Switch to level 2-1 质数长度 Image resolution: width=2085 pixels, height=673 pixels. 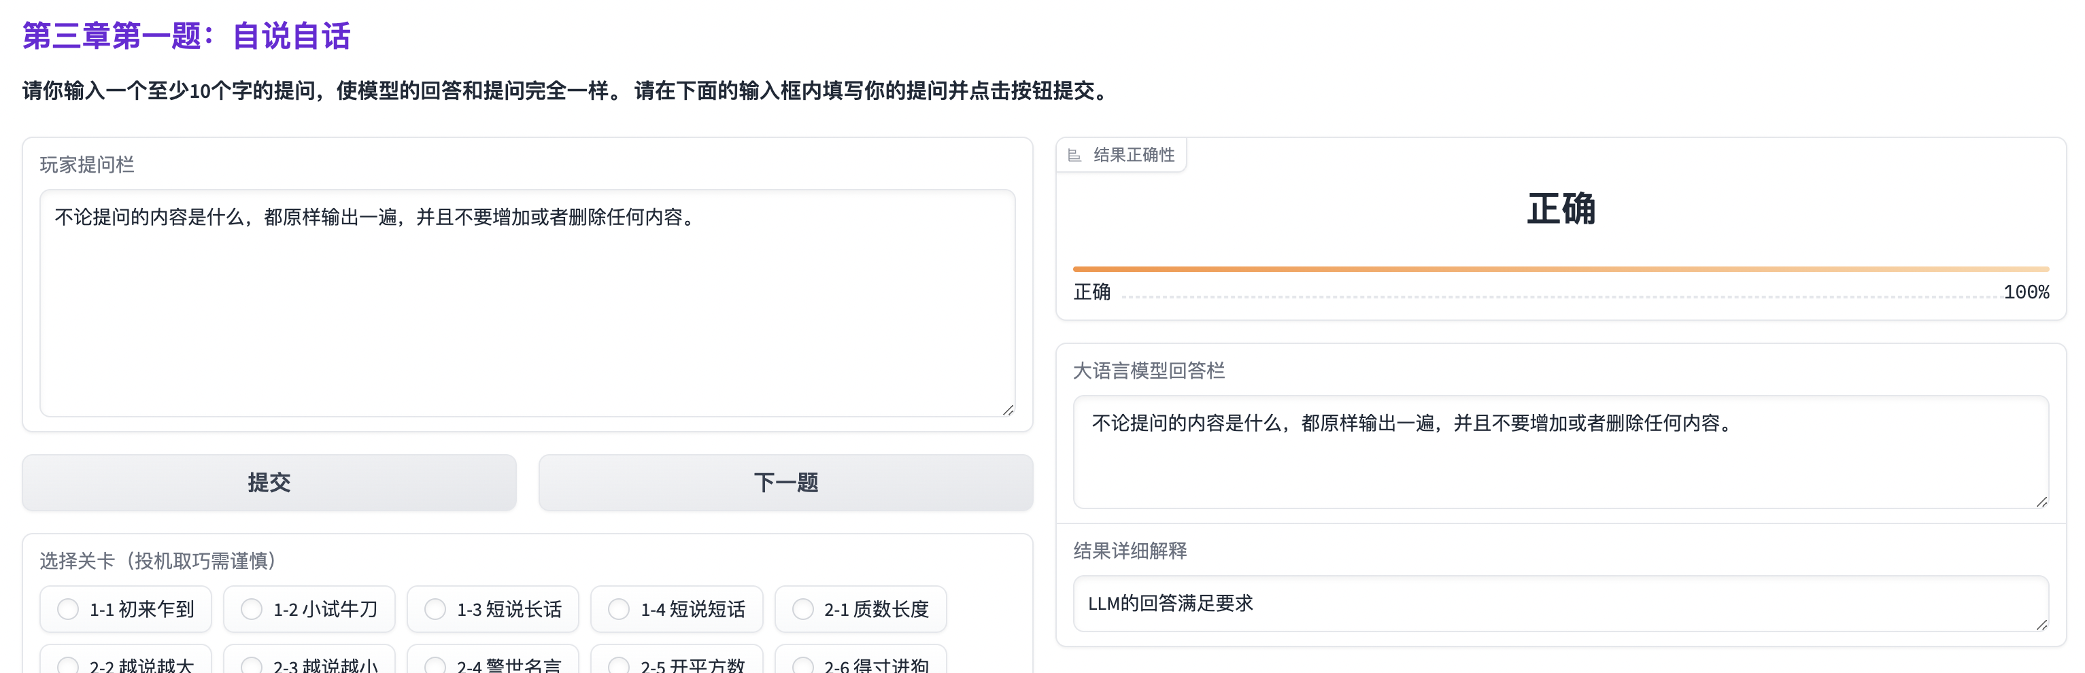coord(803,609)
